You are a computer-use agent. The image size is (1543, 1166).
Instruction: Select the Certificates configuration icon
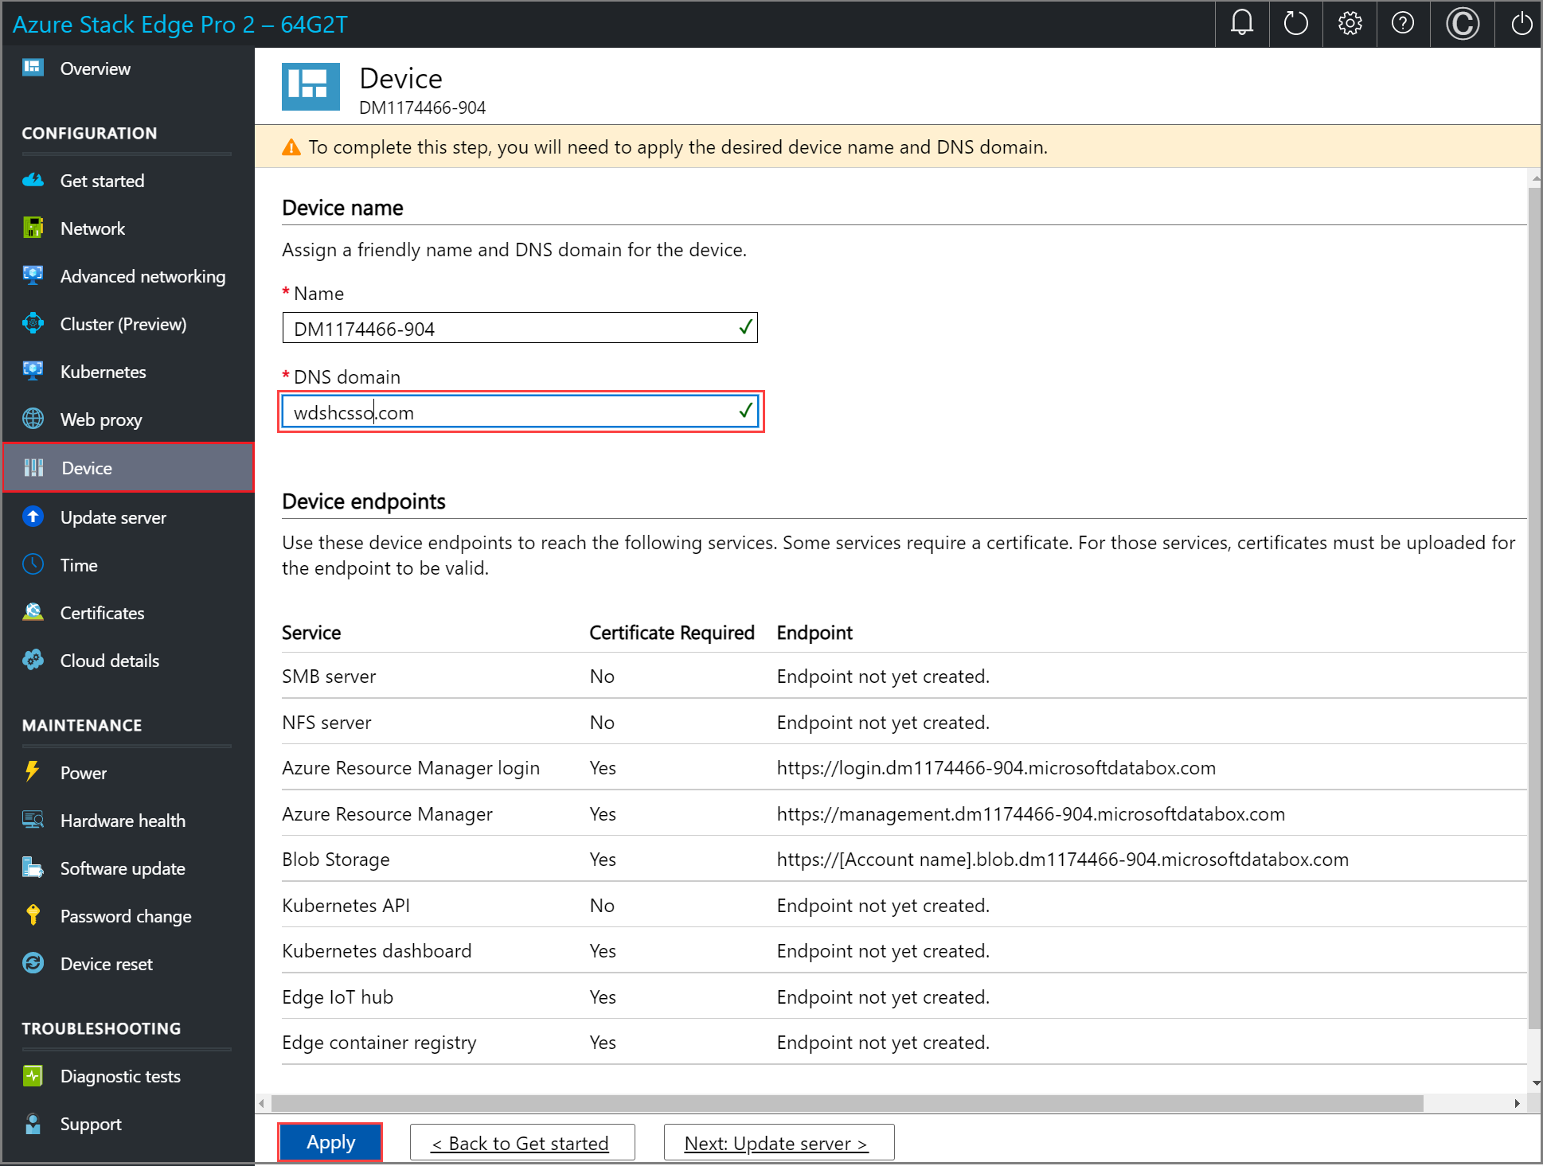click(33, 612)
